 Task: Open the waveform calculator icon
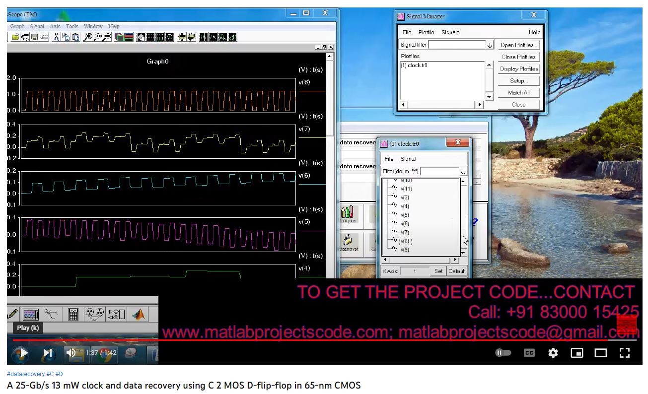(x=73, y=314)
